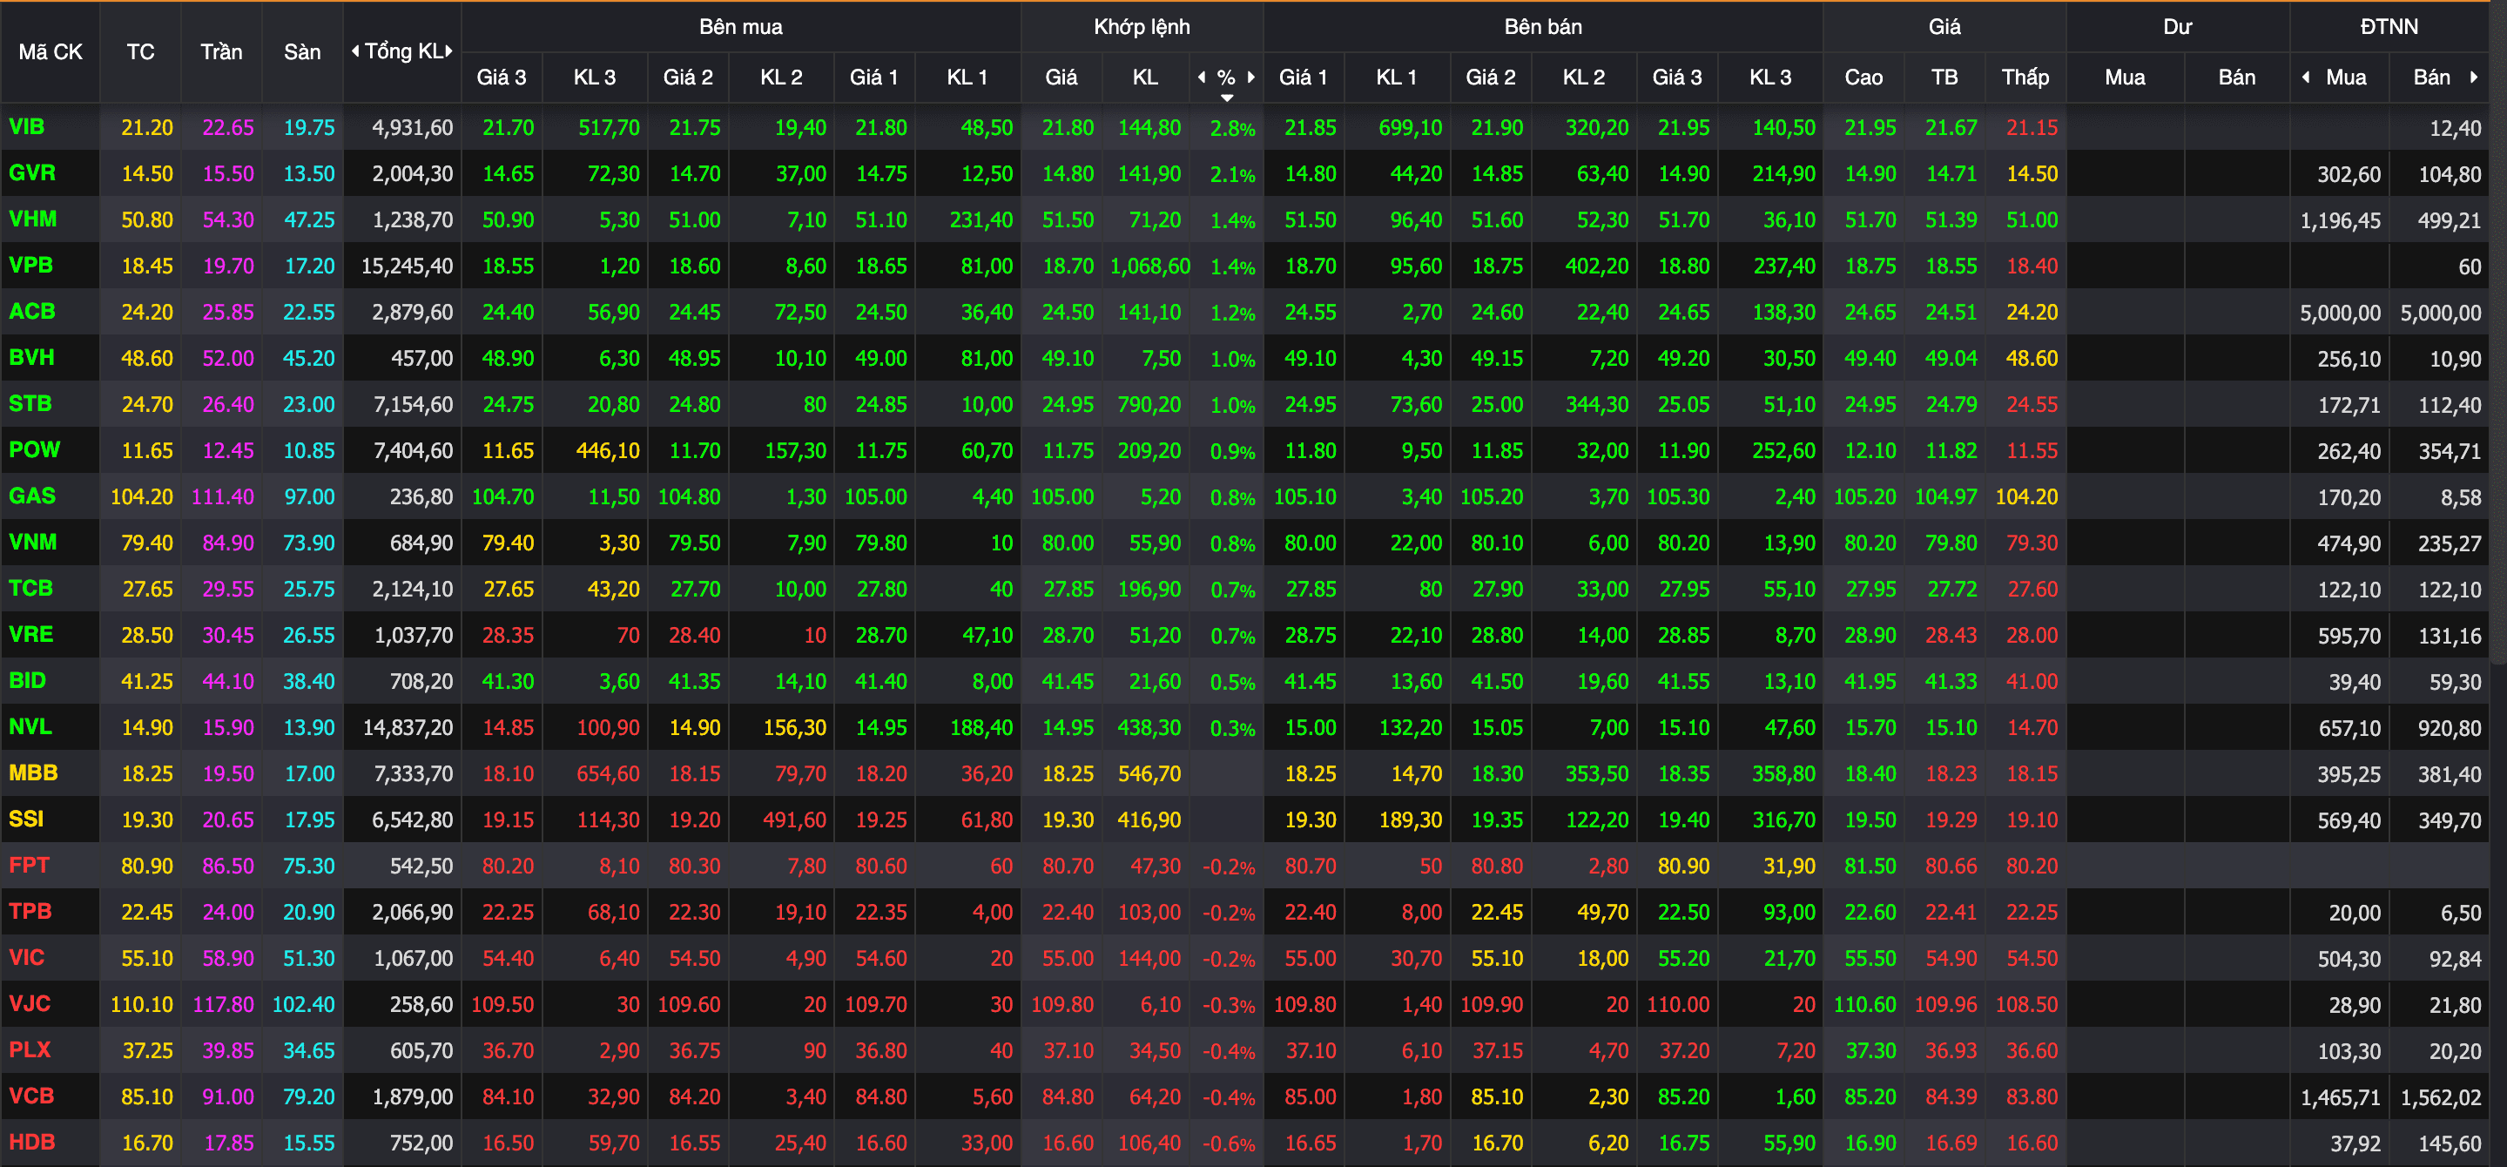Click VPB total volume 15,245,40

click(x=407, y=266)
